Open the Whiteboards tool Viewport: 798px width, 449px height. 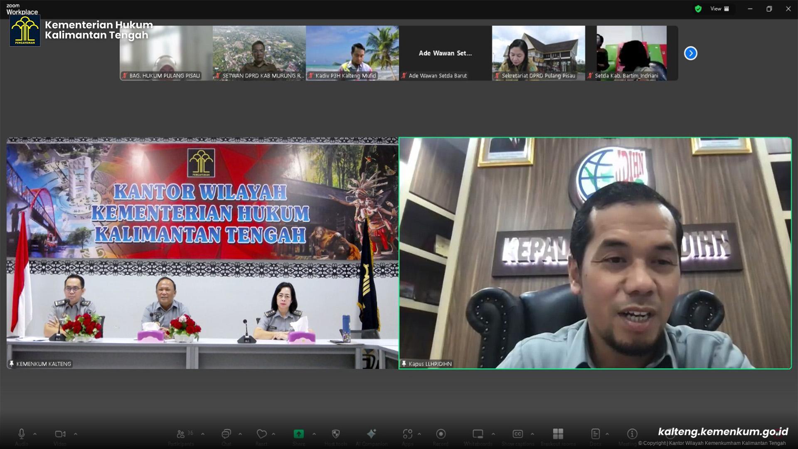point(478,434)
